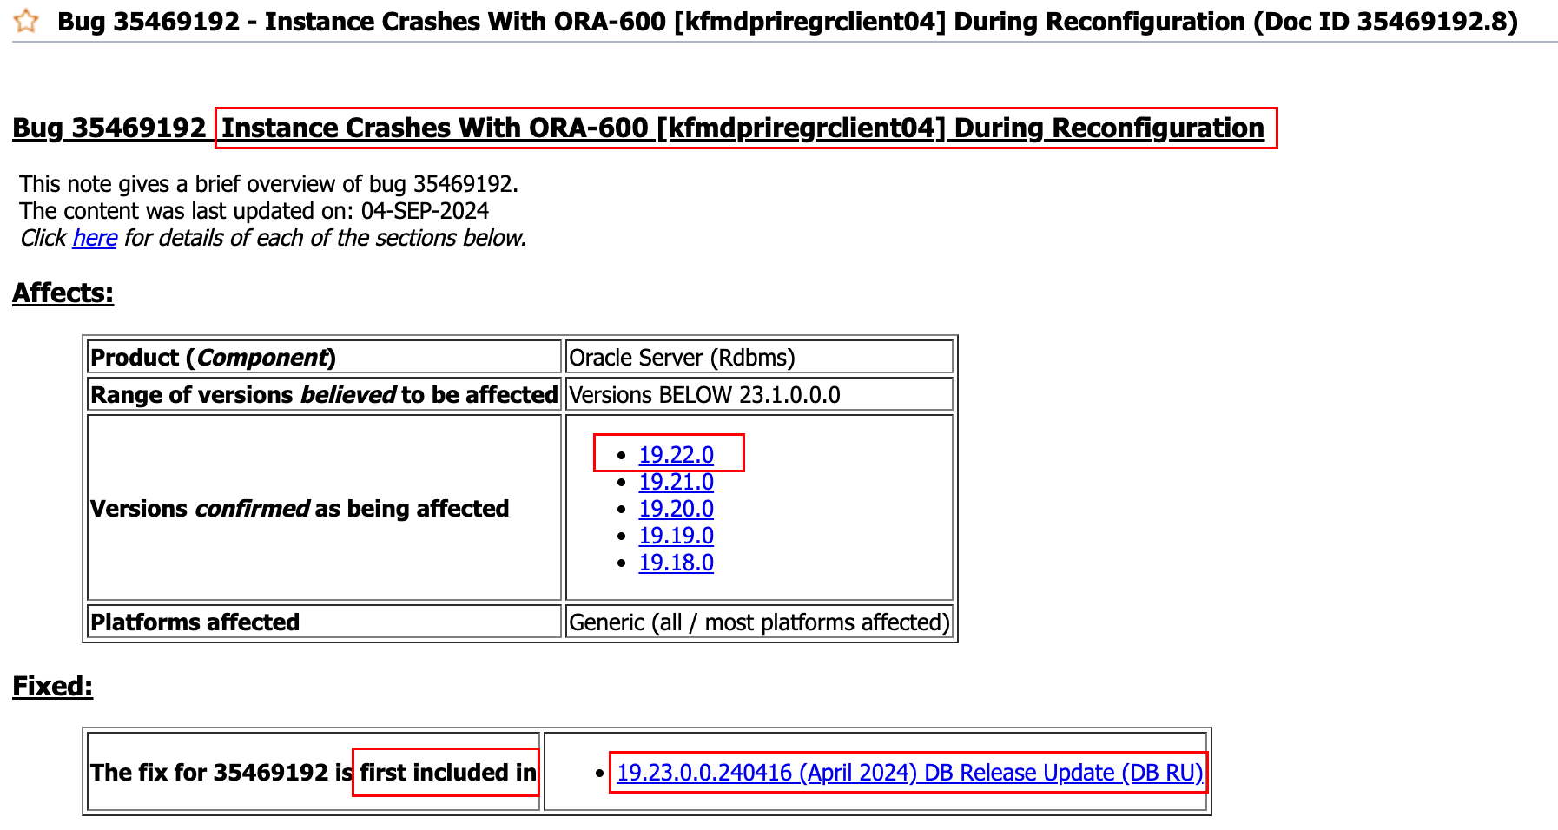The width and height of the screenshot is (1558, 830).
Task: Open the 19.19.0 version link
Action: [x=676, y=536]
